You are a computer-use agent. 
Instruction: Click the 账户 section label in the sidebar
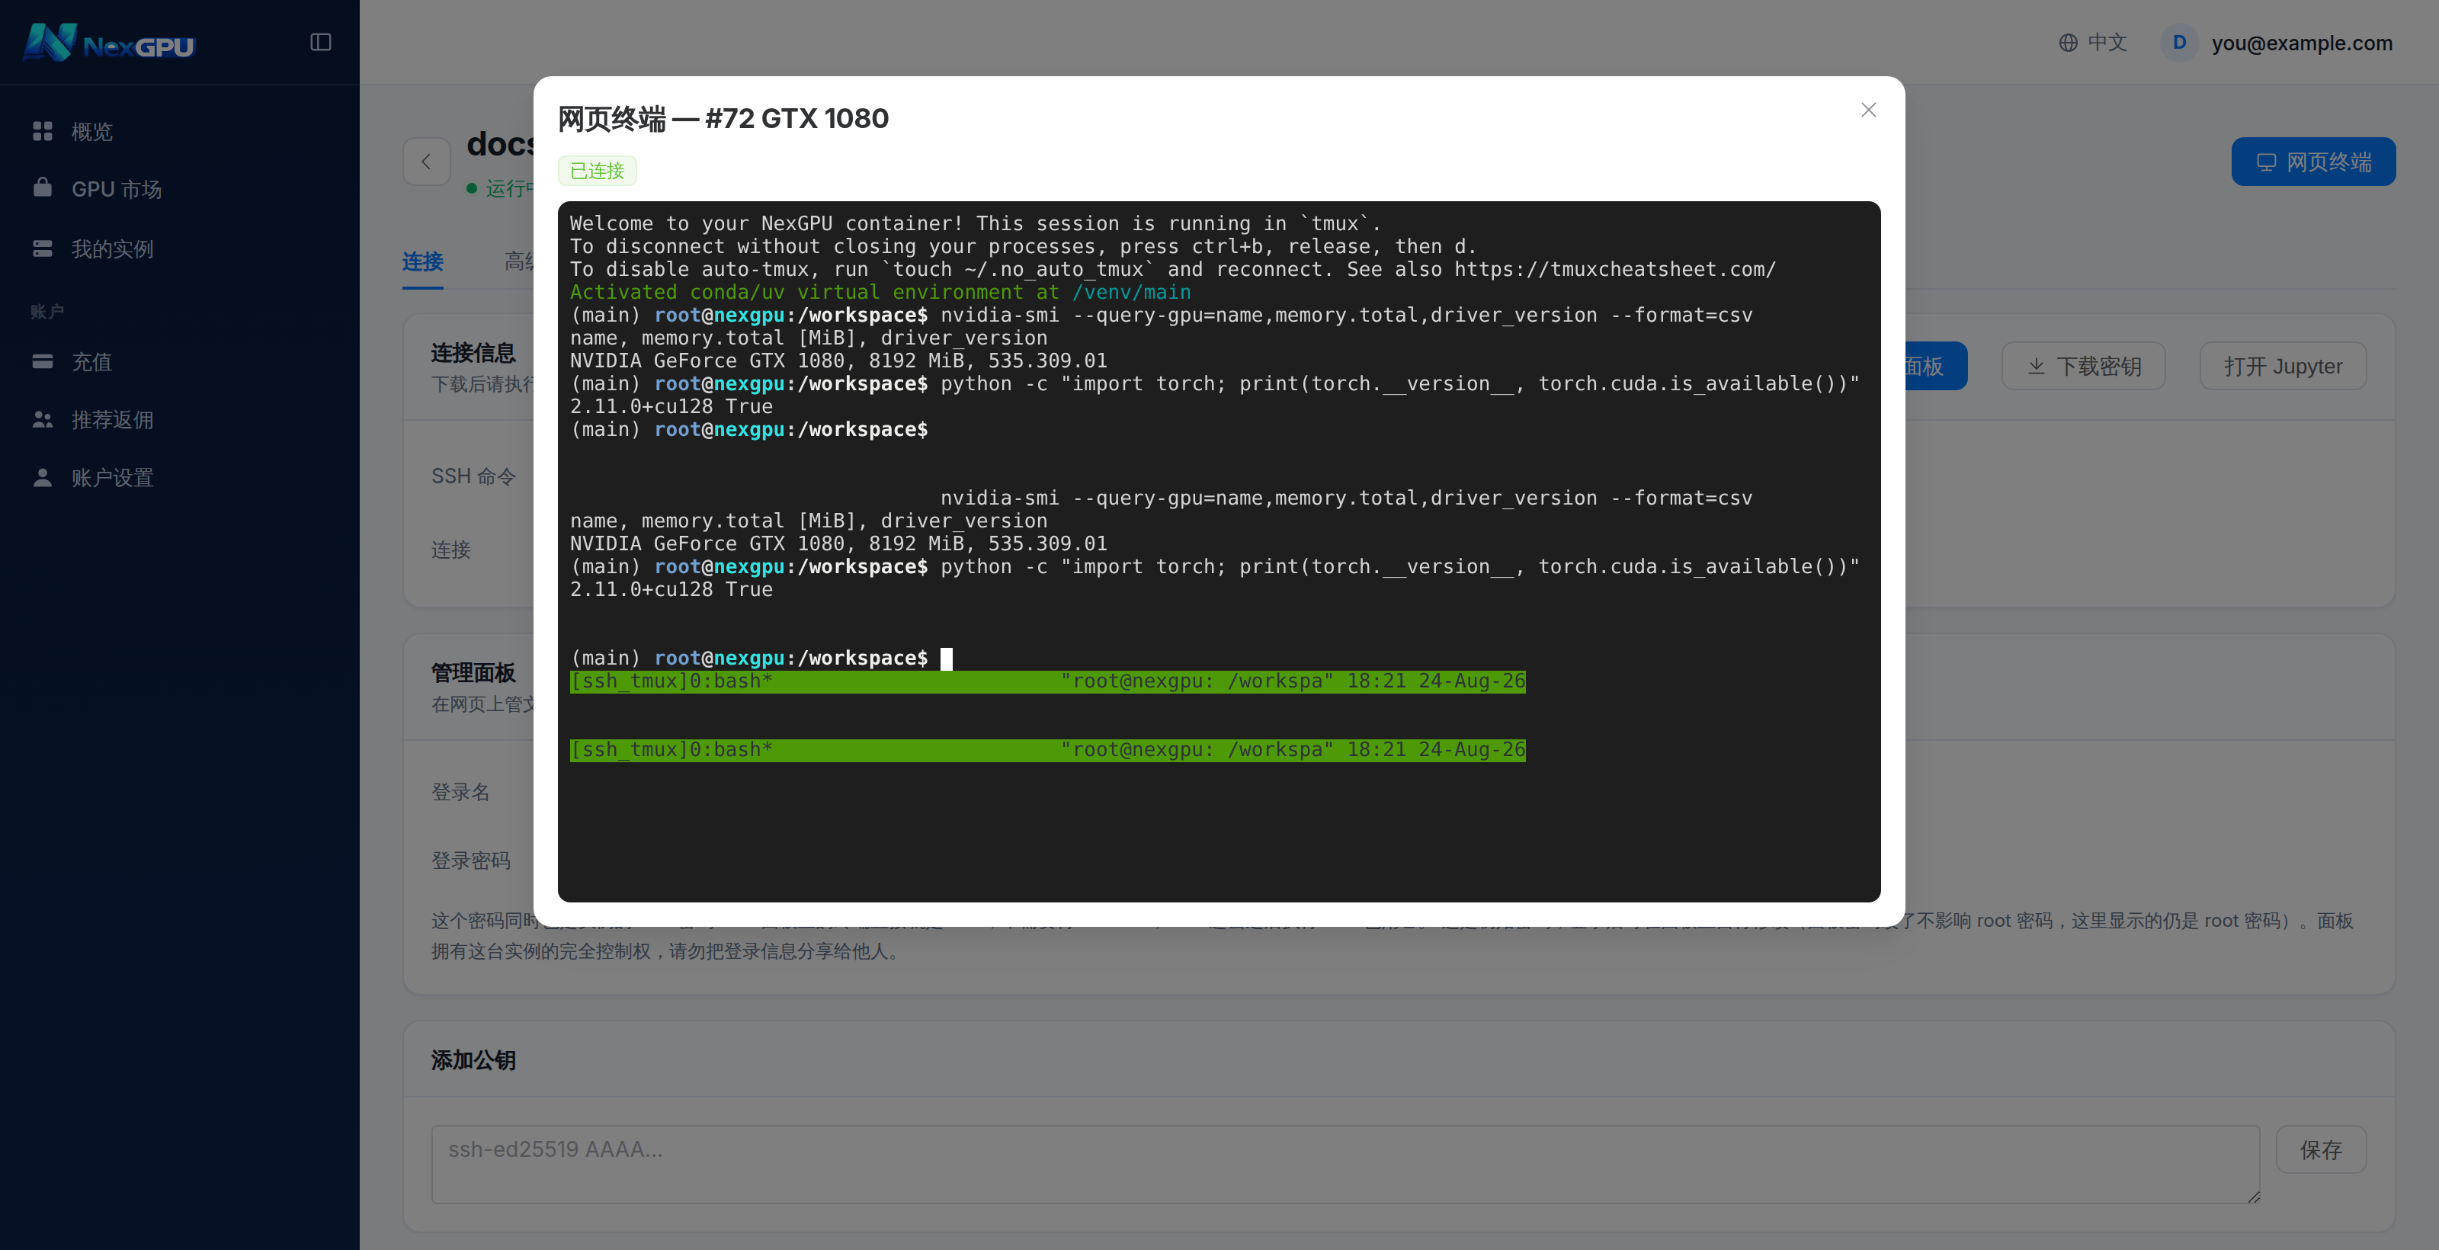point(47,312)
